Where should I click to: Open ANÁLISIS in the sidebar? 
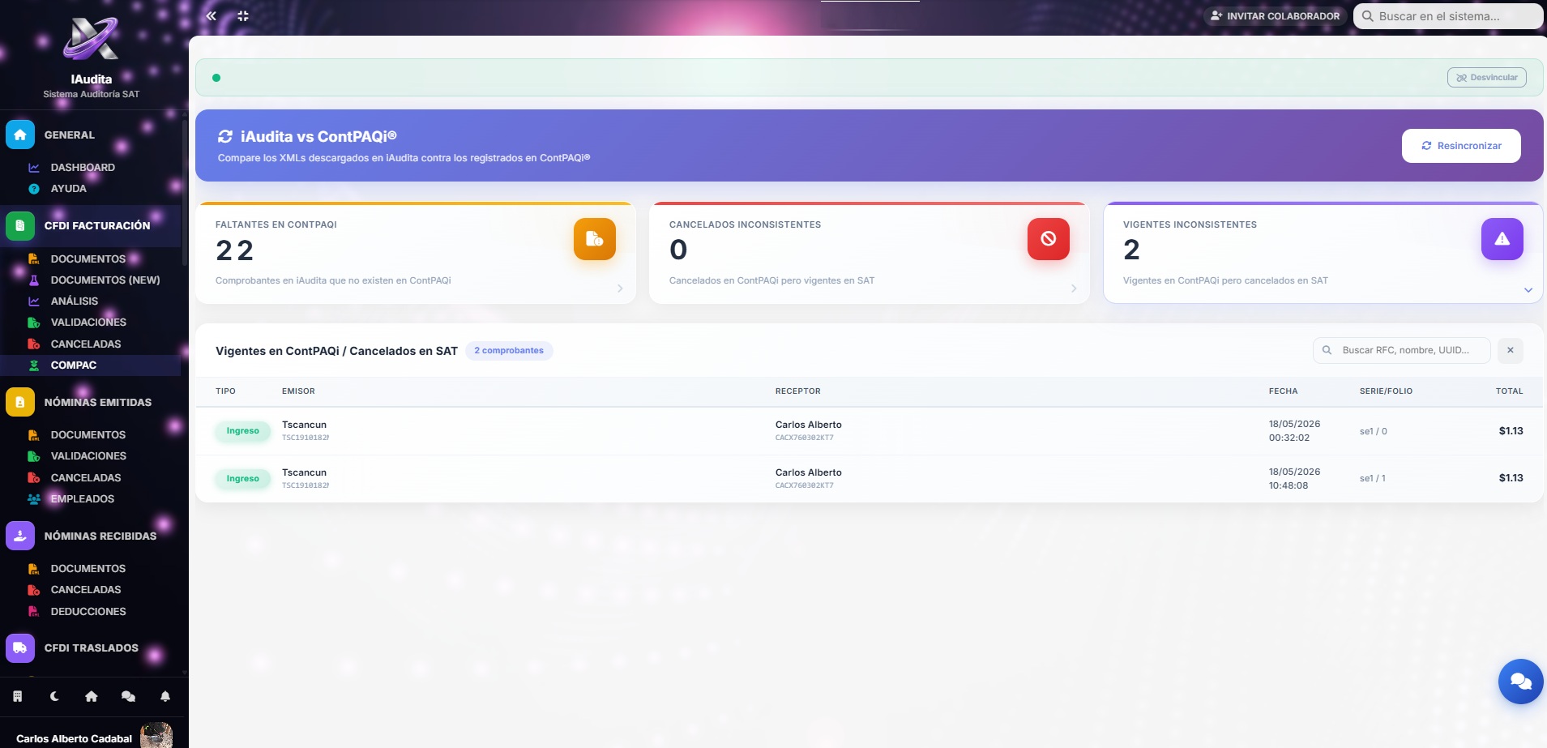75,301
